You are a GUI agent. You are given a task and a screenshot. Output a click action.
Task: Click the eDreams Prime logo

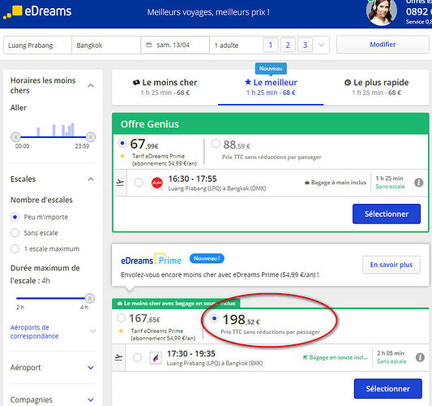click(152, 260)
